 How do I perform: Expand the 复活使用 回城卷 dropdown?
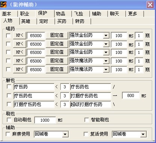tap(143, 134)
